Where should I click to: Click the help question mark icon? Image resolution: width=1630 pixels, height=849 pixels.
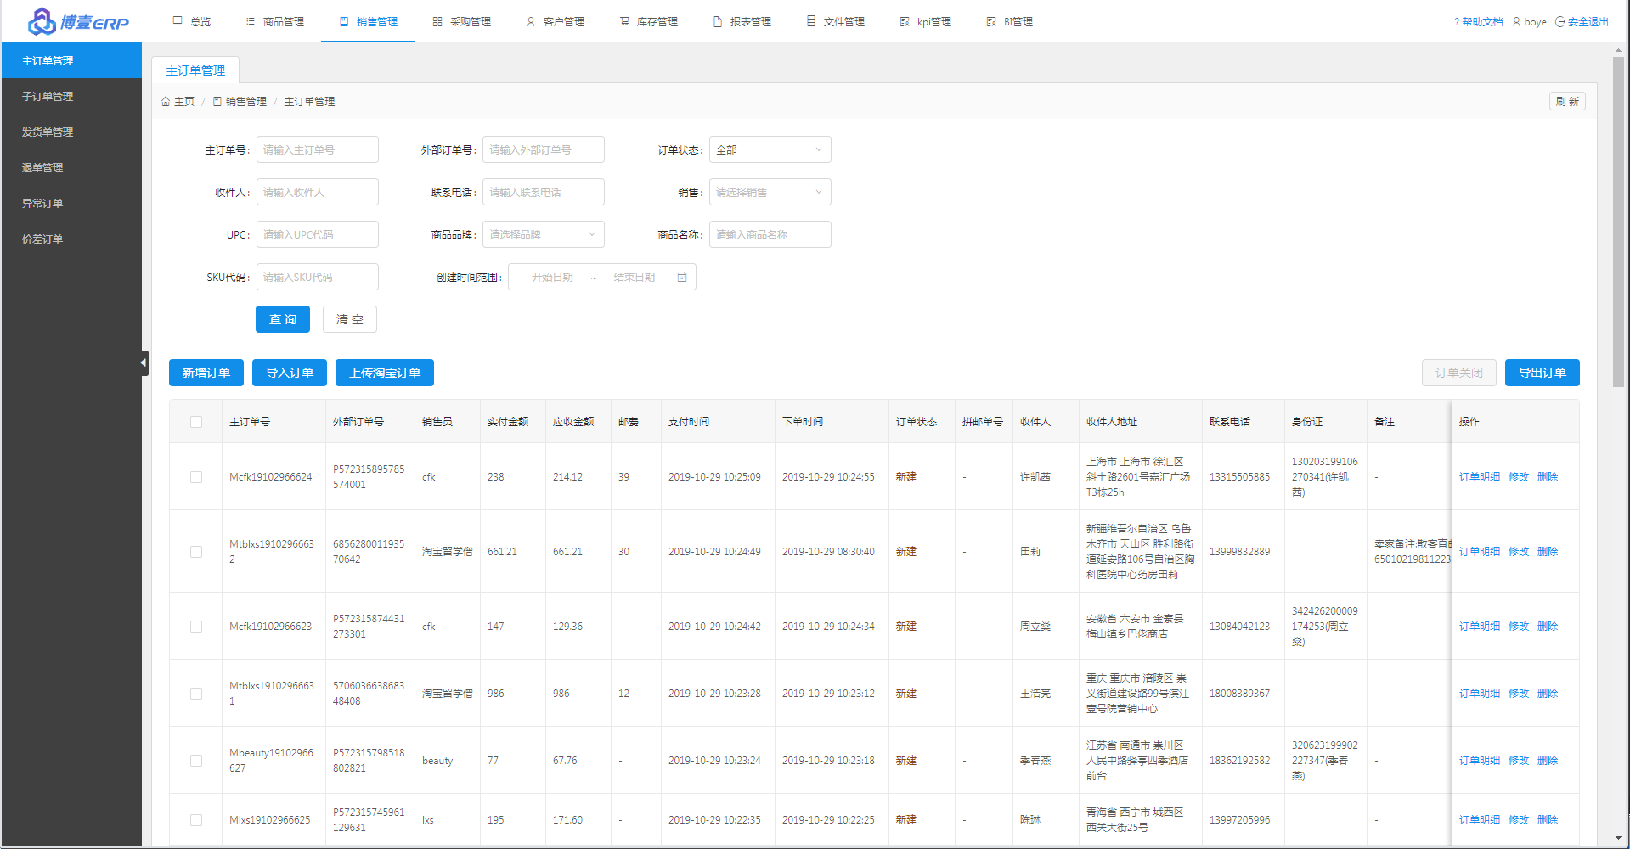(1457, 22)
